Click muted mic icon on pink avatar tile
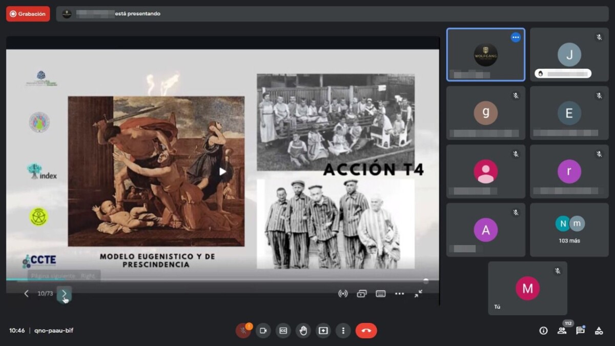Screen dimensions: 615x346 click(x=516, y=154)
